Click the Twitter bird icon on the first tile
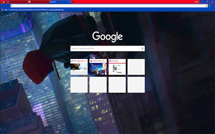The width and height of the screenshot is (215, 134). tap(72, 61)
